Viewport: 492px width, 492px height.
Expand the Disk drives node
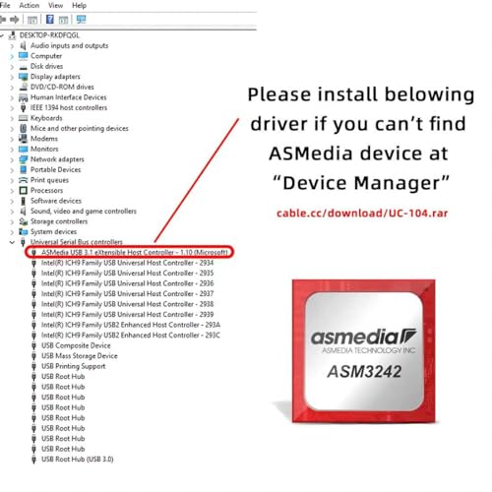(12, 67)
